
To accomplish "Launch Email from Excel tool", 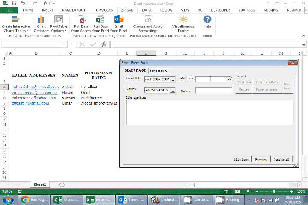I will (118, 24).
